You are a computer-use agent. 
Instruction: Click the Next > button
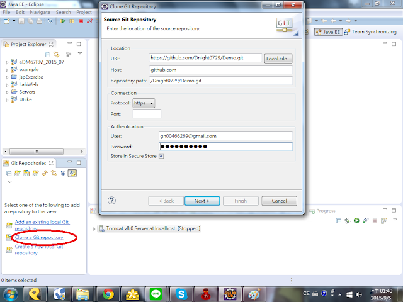click(202, 201)
